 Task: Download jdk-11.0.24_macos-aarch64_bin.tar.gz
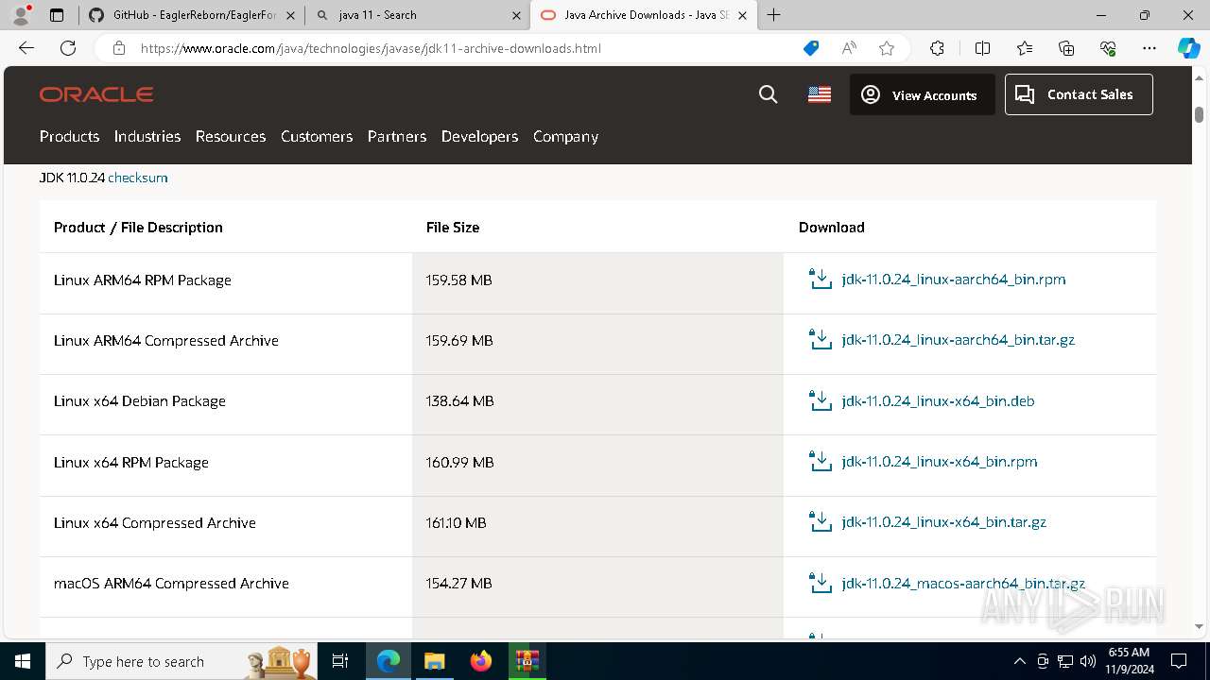pyautogui.click(x=963, y=584)
